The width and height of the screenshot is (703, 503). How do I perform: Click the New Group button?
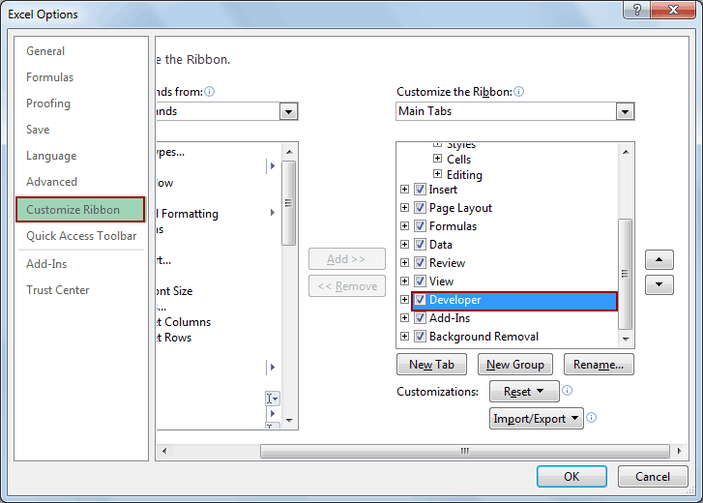515,365
